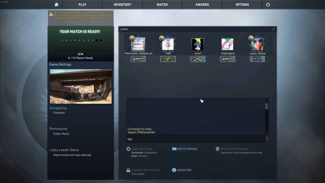Select smurf player avatar

[x=198, y=44]
